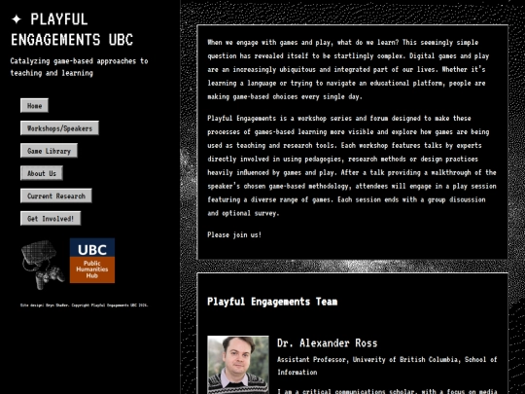The width and height of the screenshot is (525, 394).
Task: Open the UBC Public Humanities Hub logo
Action: [92, 261]
